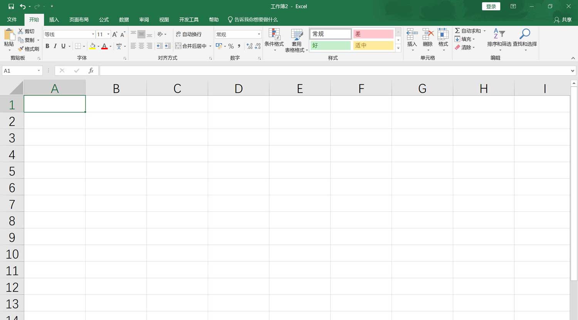578x320 pixels.
Task: Click the 登录 (Sign in) button
Action: [491, 6]
